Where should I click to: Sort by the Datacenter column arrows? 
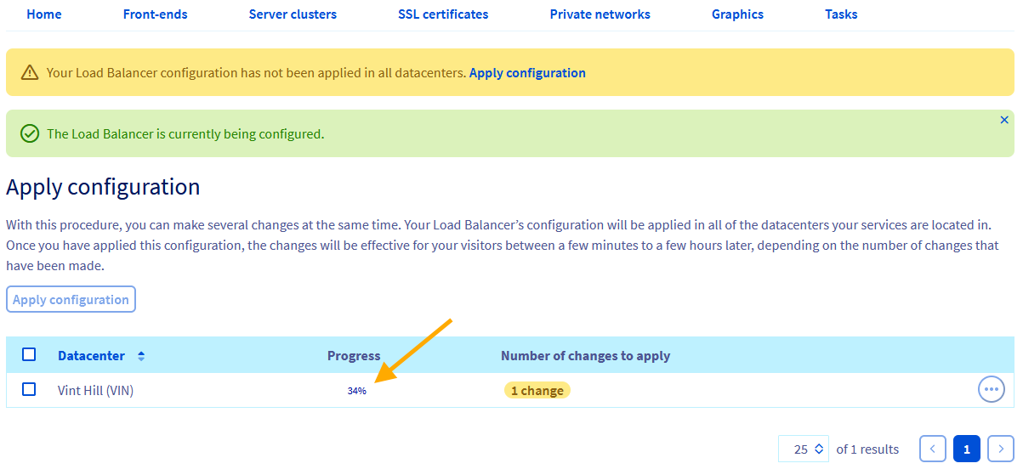(141, 356)
